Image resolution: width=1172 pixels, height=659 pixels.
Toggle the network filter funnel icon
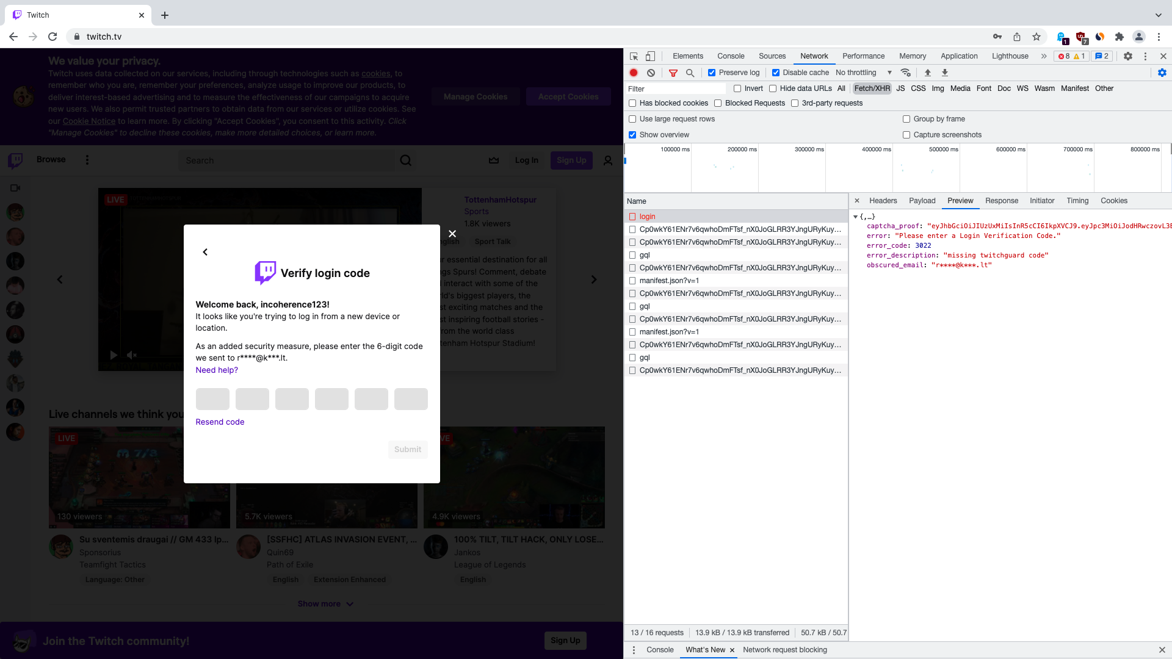(x=673, y=73)
